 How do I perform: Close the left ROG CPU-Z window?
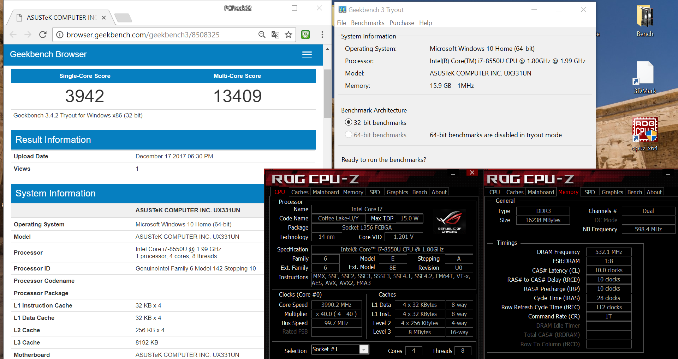(x=472, y=172)
